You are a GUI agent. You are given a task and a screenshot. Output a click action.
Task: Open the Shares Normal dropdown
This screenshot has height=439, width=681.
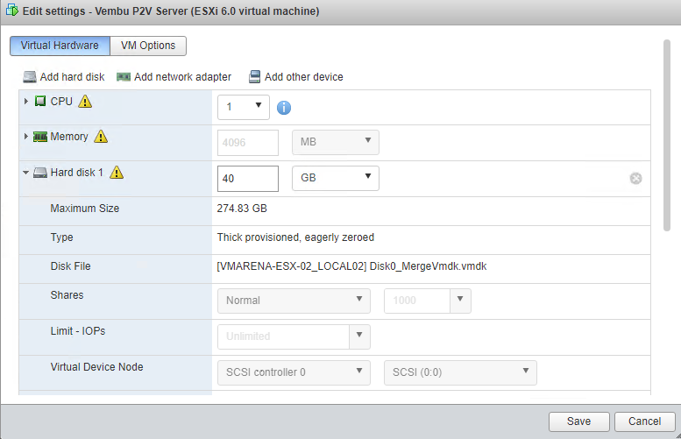coord(294,301)
